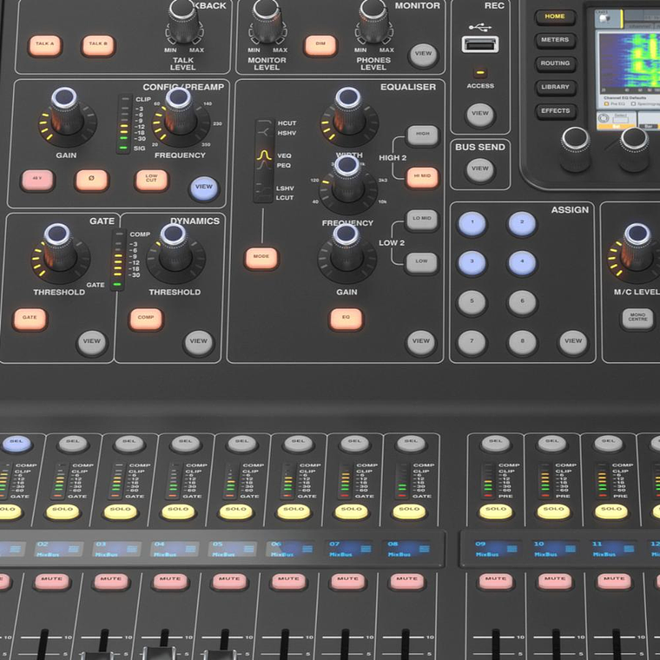Click the VIEW button in REC section
Screen dimensions: 660x660
[x=480, y=115]
